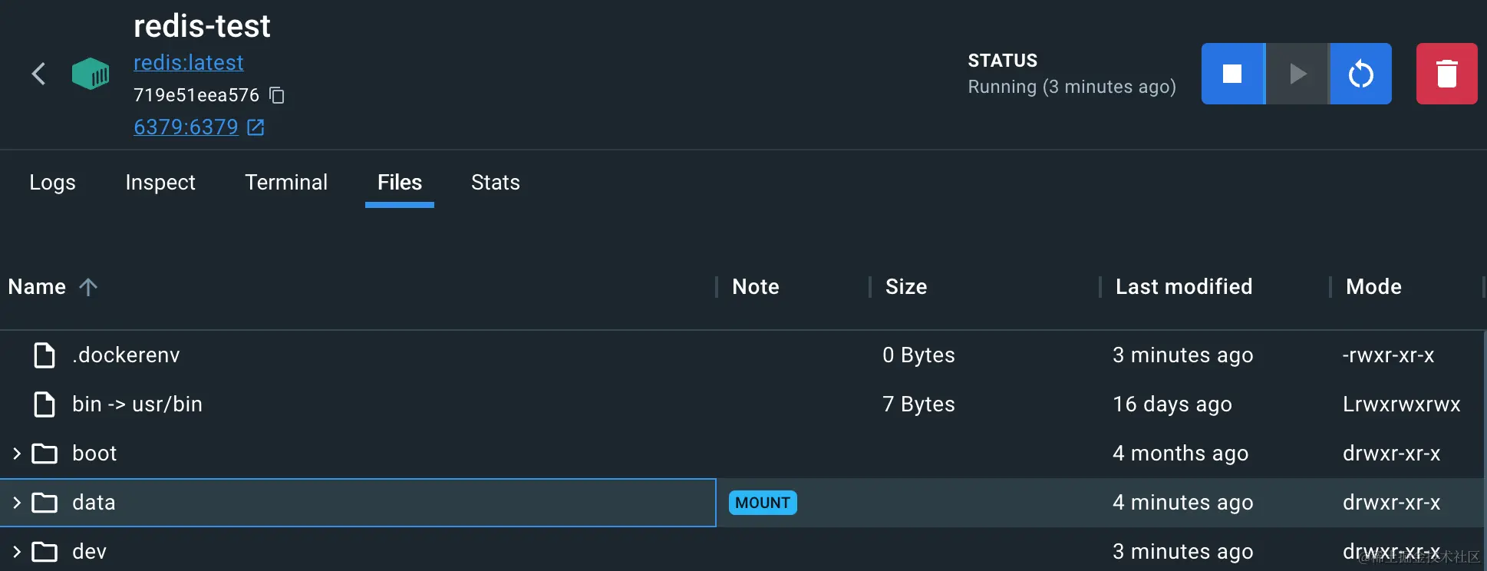This screenshot has width=1487, height=571.
Task: Select the data row name
Action: pyautogui.click(x=94, y=502)
